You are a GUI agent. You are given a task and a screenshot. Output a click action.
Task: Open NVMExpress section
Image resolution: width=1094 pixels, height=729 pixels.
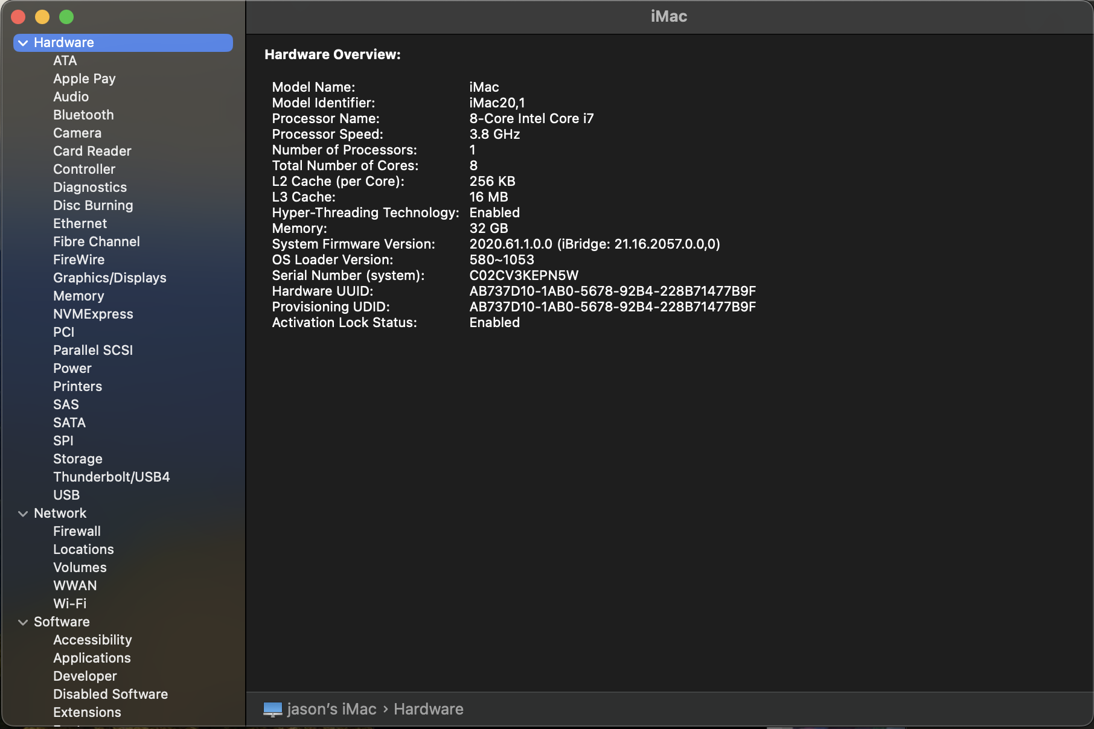tap(93, 314)
